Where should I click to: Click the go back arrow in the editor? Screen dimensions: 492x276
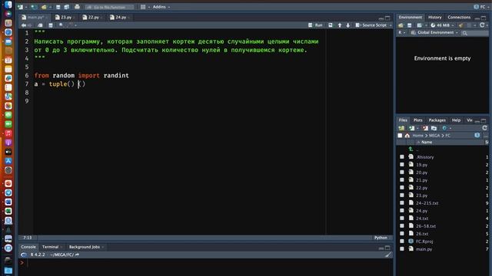(x=24, y=25)
